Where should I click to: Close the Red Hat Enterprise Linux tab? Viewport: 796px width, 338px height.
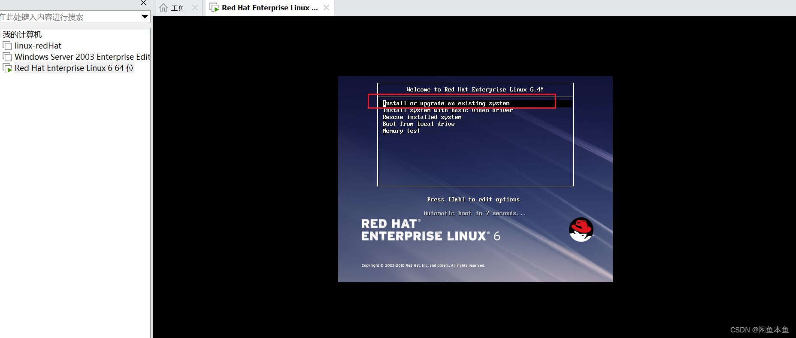pyautogui.click(x=327, y=8)
